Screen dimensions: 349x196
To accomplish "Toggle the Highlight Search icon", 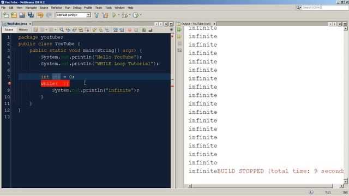I will coord(81,30).
